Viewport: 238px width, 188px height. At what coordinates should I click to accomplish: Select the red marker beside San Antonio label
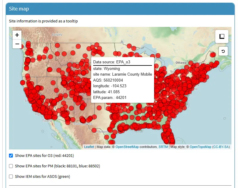point(94,130)
